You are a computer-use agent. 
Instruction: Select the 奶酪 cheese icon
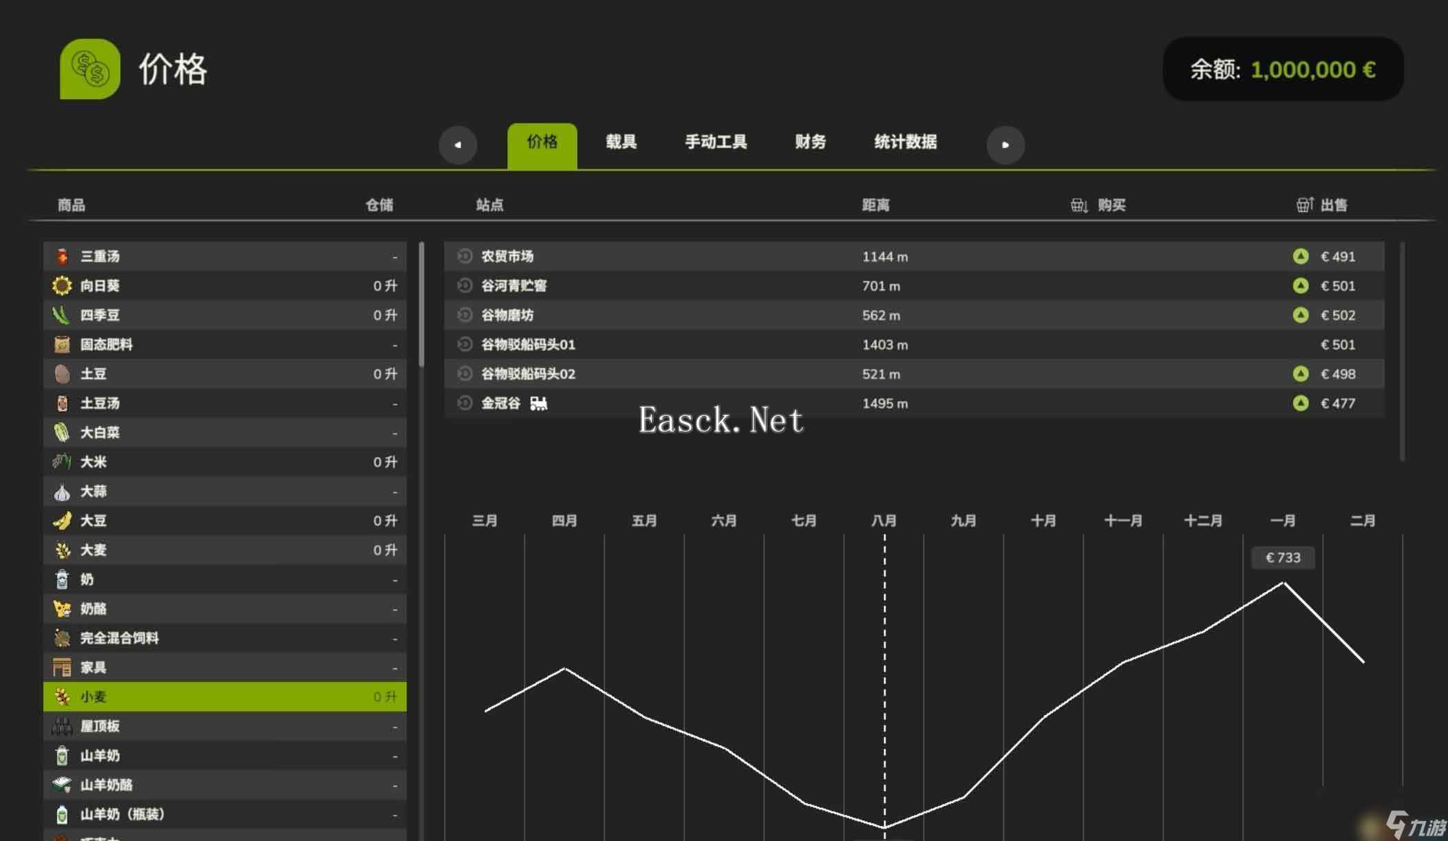point(62,608)
